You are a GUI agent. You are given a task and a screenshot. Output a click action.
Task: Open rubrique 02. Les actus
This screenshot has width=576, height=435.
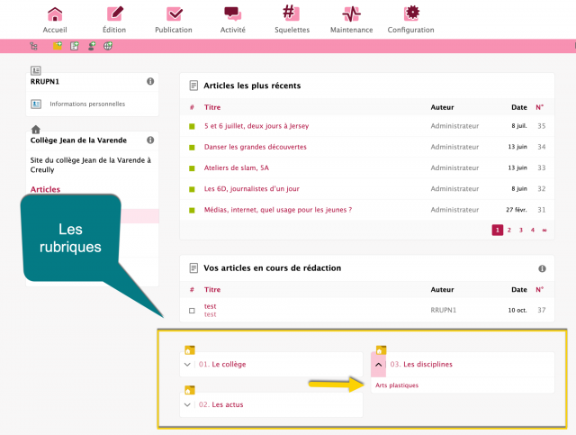pos(220,405)
